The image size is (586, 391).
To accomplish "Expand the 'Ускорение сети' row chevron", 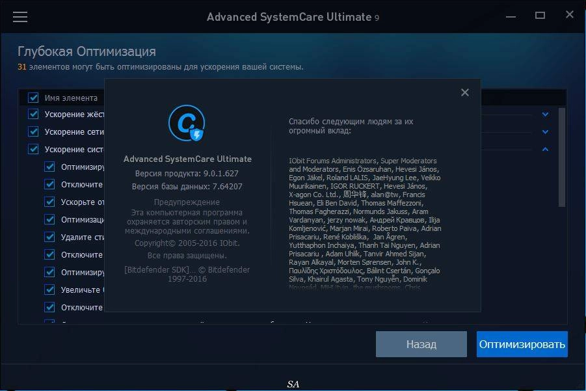I will point(545,132).
